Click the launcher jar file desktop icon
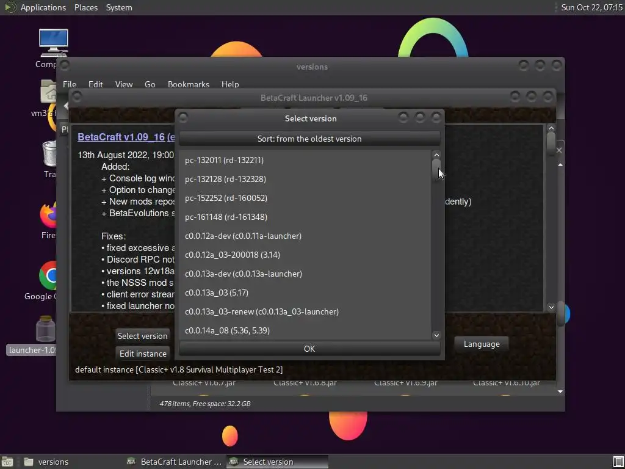This screenshot has width=625, height=469. (x=45, y=329)
